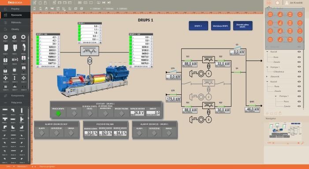Select the T-shaped connector in Połączenia palette
The width and height of the screenshot is (309, 169).
[x=5, y=119]
